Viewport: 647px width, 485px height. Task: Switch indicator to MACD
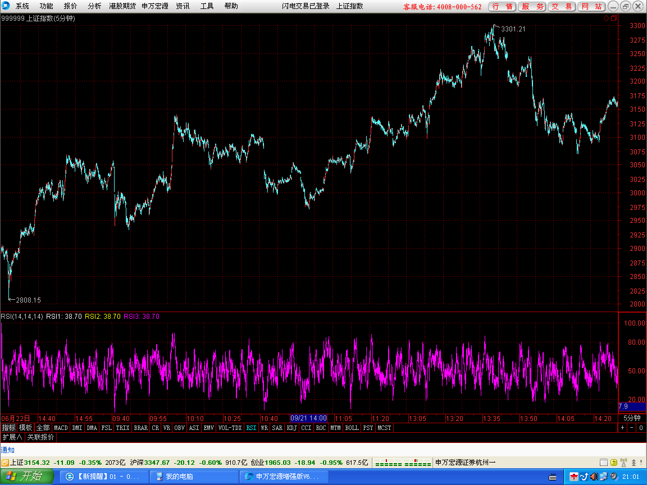(61, 428)
